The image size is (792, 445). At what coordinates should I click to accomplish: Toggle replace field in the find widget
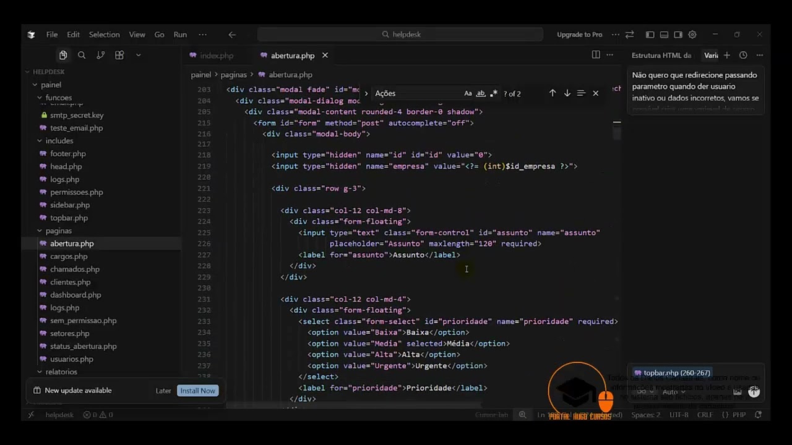tap(366, 93)
